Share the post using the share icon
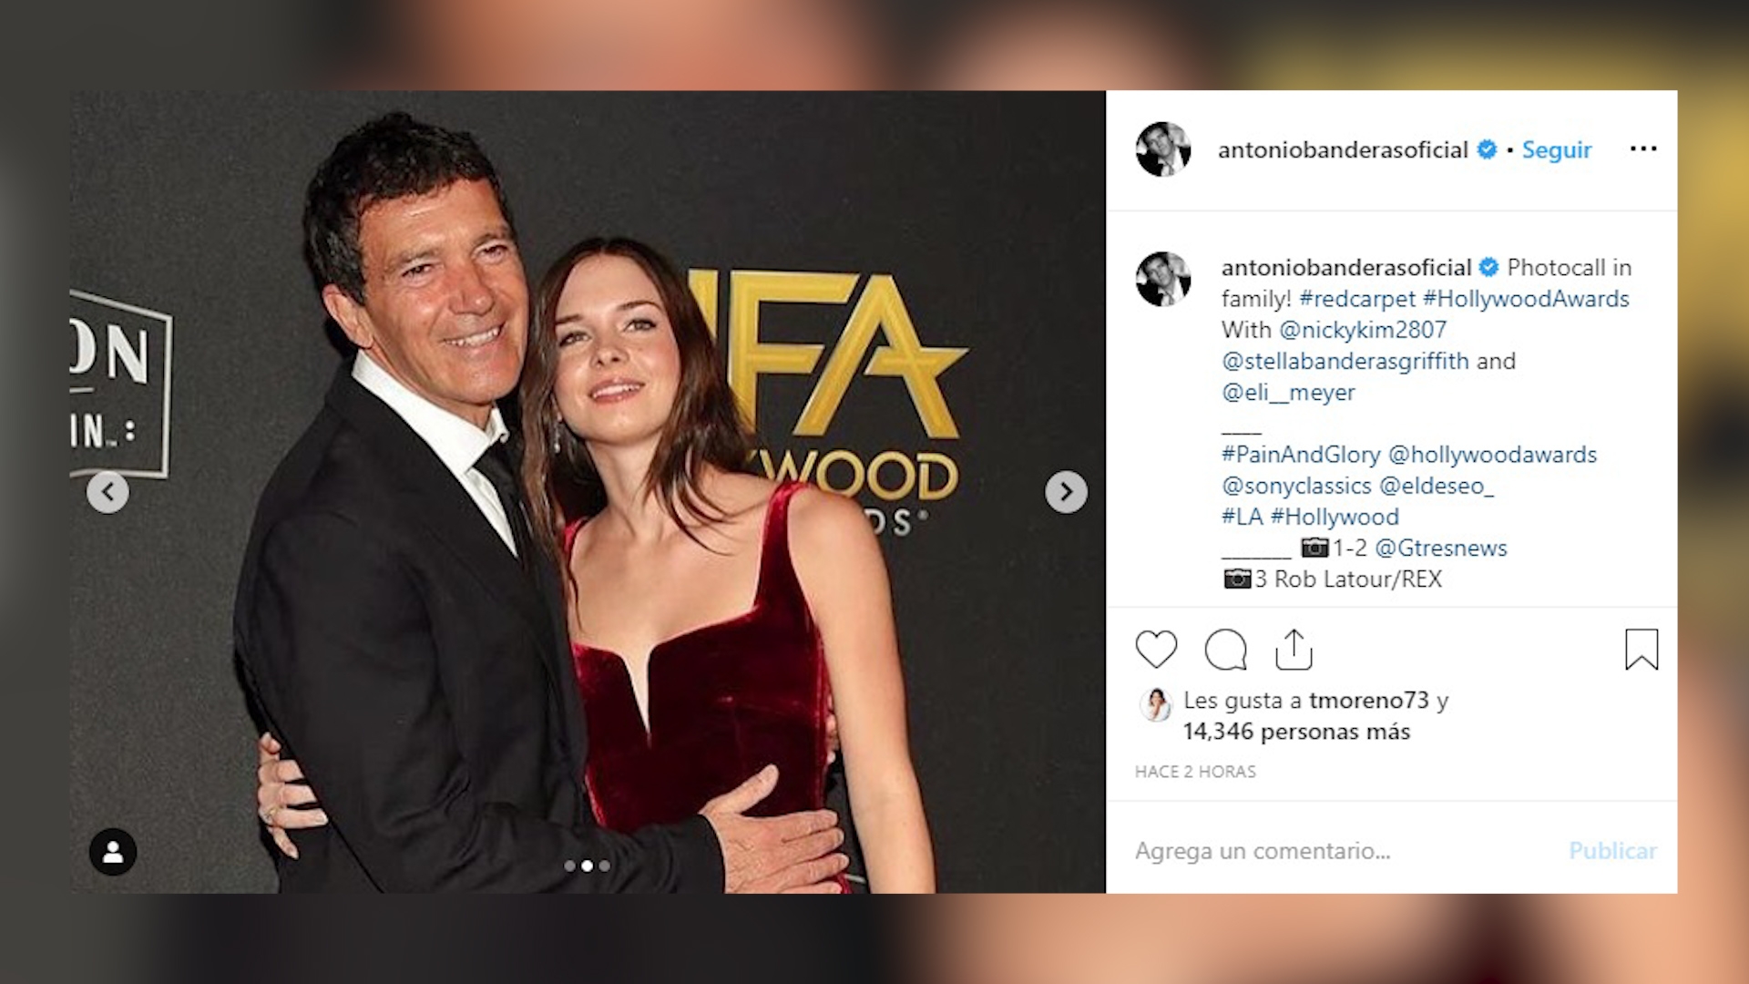This screenshot has height=984, width=1749. (1294, 650)
